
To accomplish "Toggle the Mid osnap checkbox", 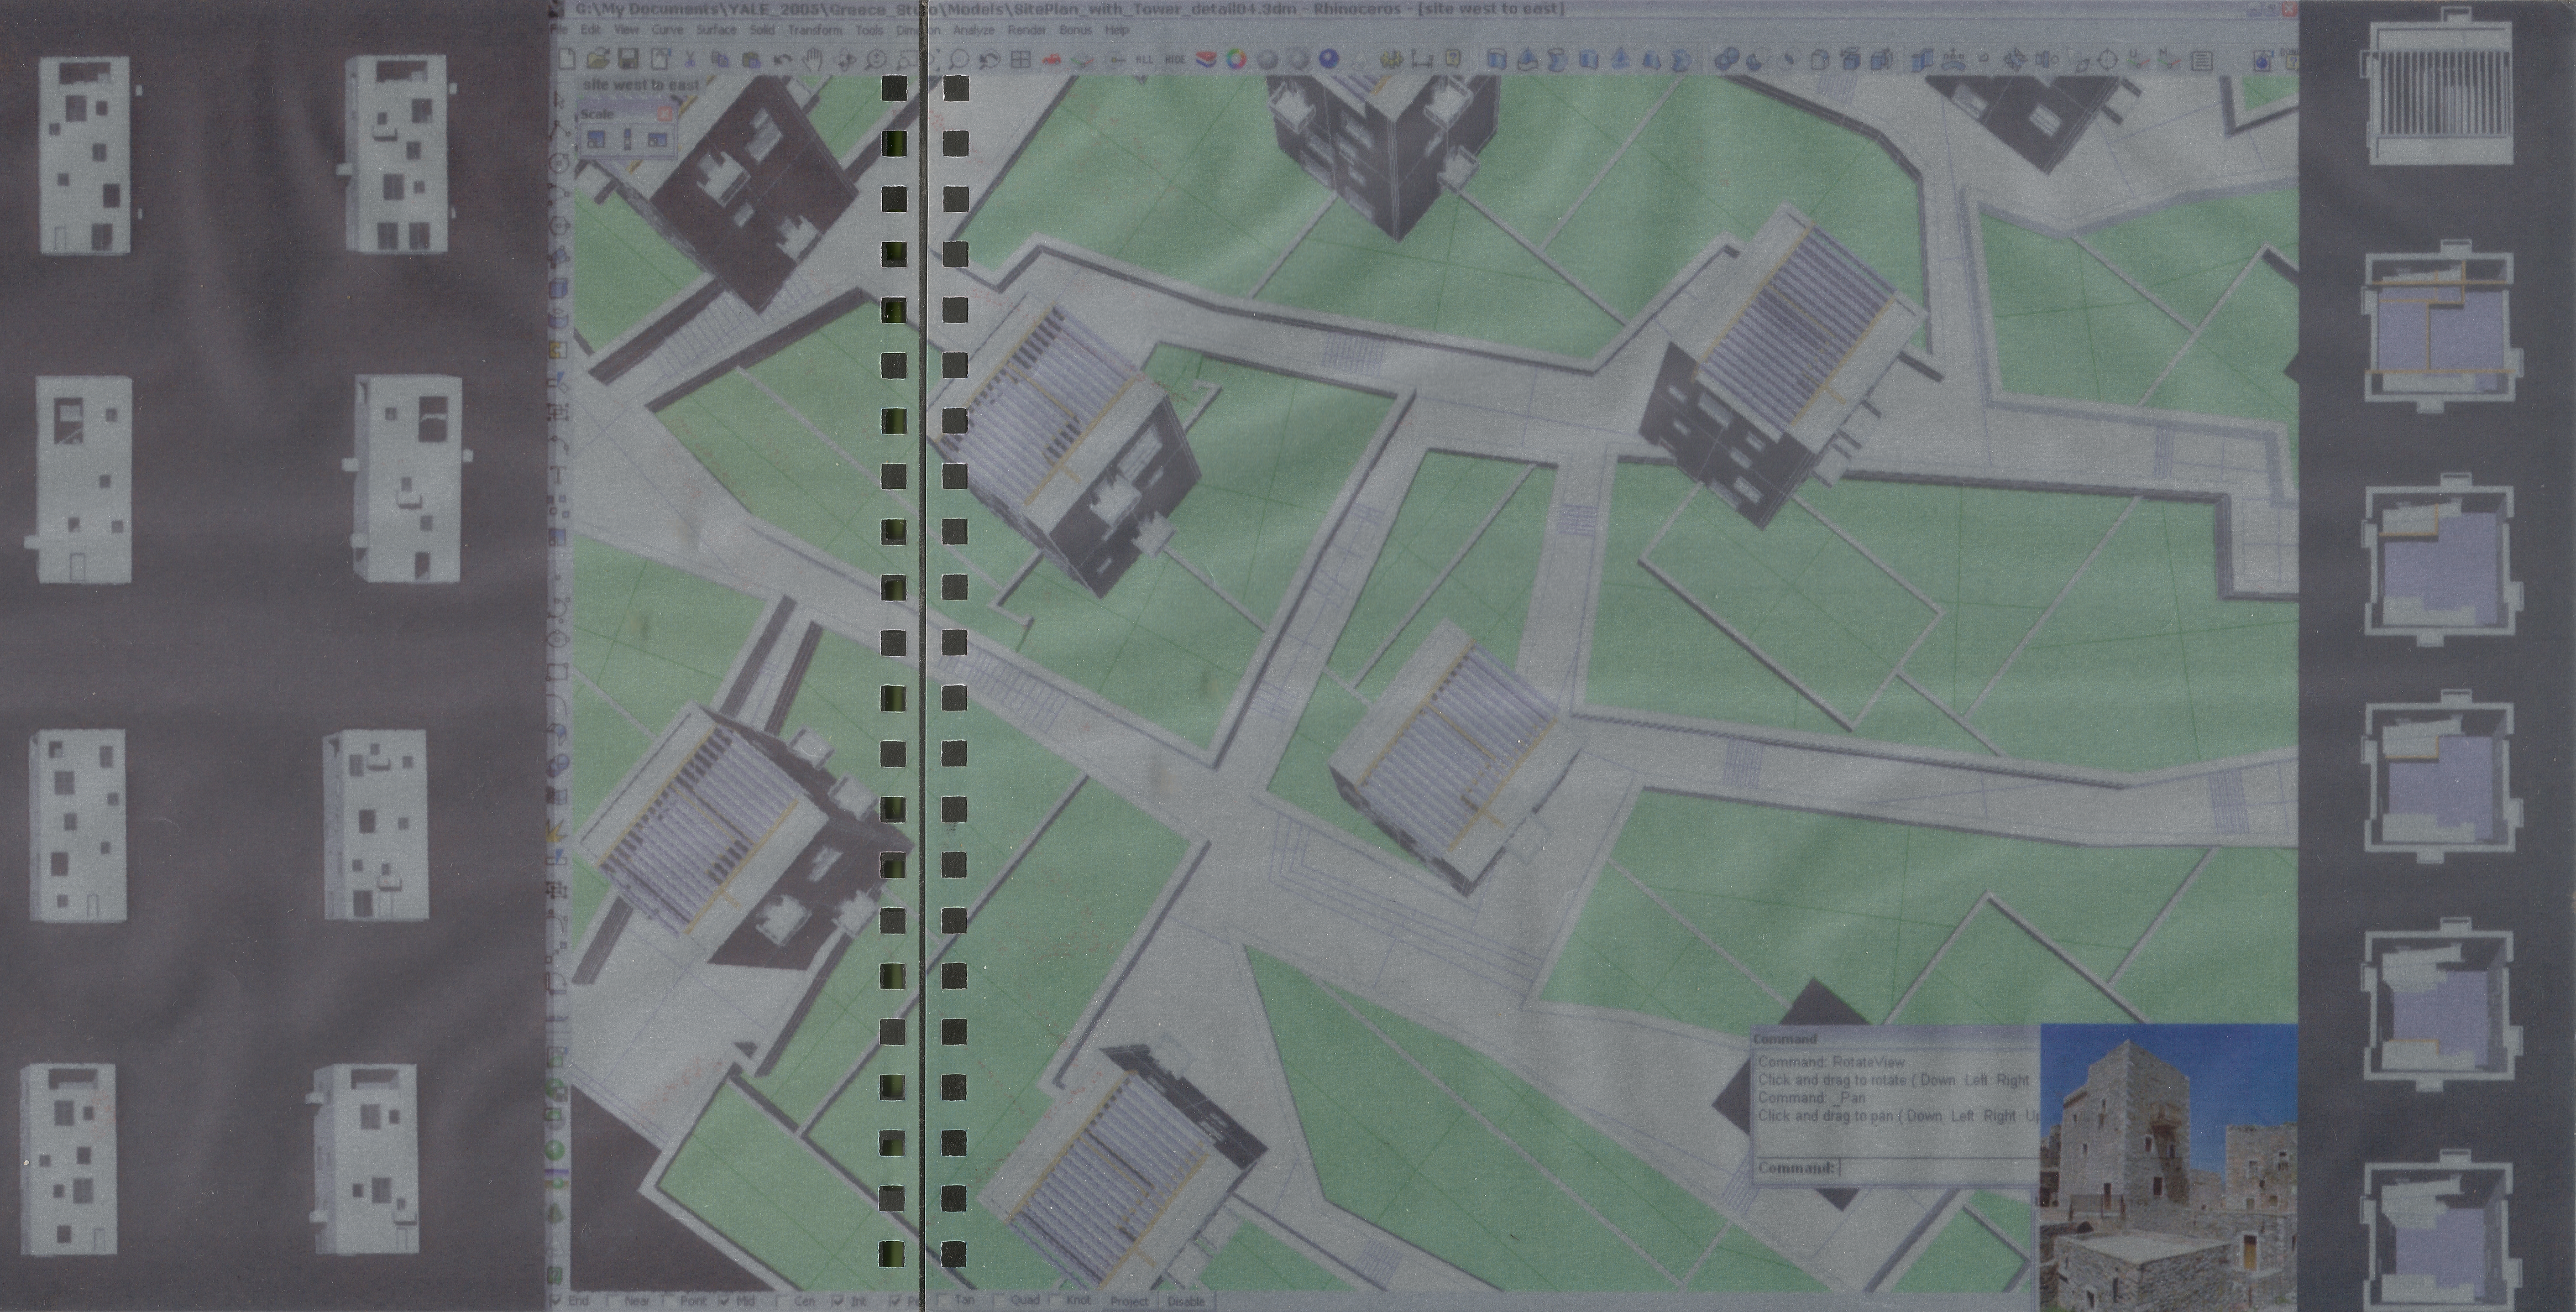I will pos(724,1302).
